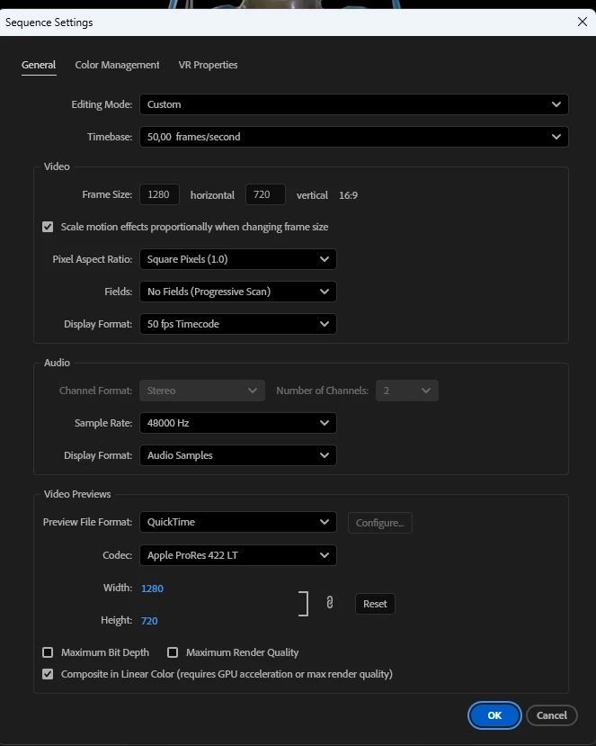Viewport: 596px width, 746px height.
Task: Click the Reset button
Action: [x=375, y=604]
